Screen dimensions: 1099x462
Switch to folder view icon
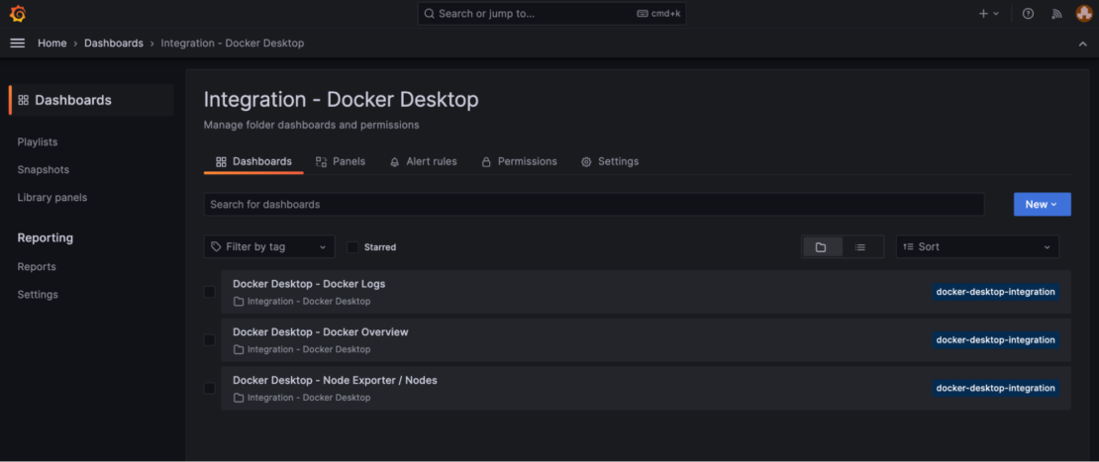pyautogui.click(x=821, y=247)
